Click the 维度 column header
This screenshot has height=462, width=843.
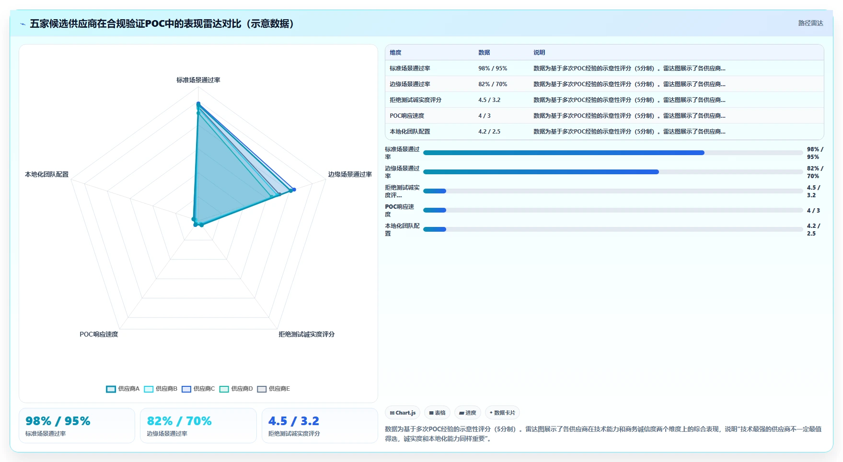395,53
